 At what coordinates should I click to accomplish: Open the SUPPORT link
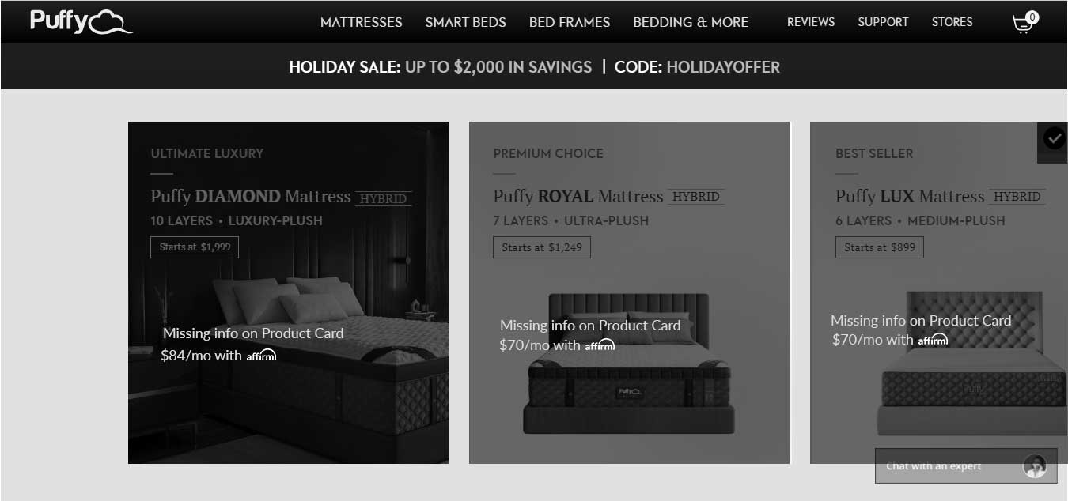tap(883, 22)
